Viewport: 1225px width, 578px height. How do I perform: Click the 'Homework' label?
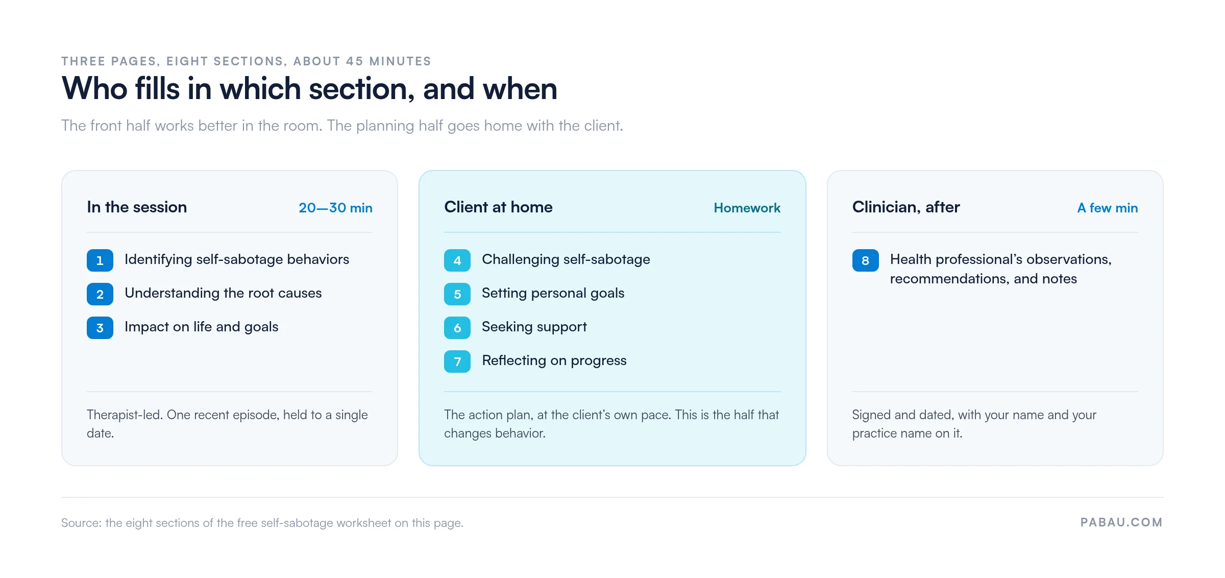point(747,208)
